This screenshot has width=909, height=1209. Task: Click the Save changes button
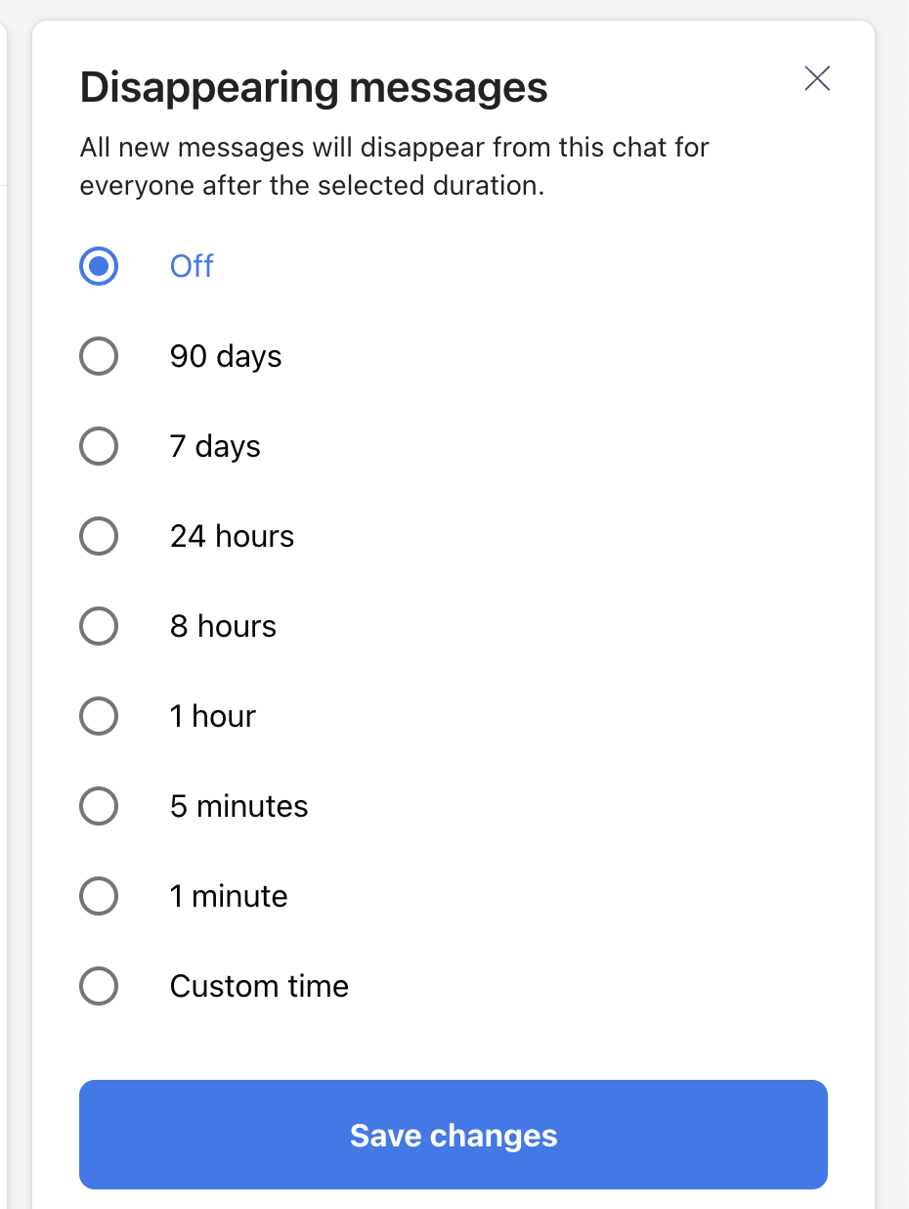(454, 1135)
